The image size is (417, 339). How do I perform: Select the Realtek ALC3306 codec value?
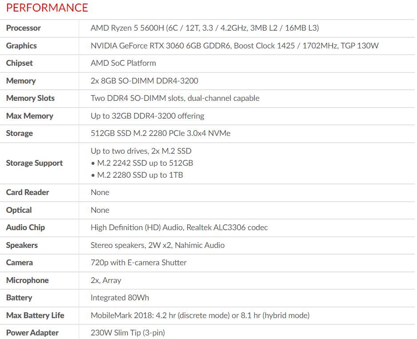179,227
